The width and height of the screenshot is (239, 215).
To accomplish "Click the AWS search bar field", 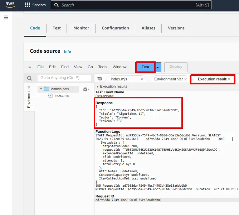I will click(131, 5).
